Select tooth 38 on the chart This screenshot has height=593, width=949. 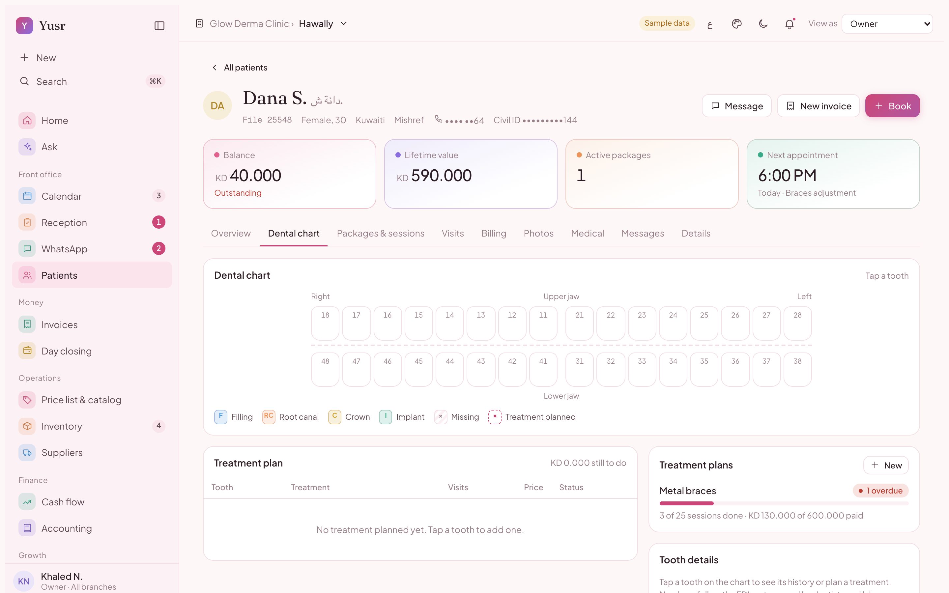798,369
